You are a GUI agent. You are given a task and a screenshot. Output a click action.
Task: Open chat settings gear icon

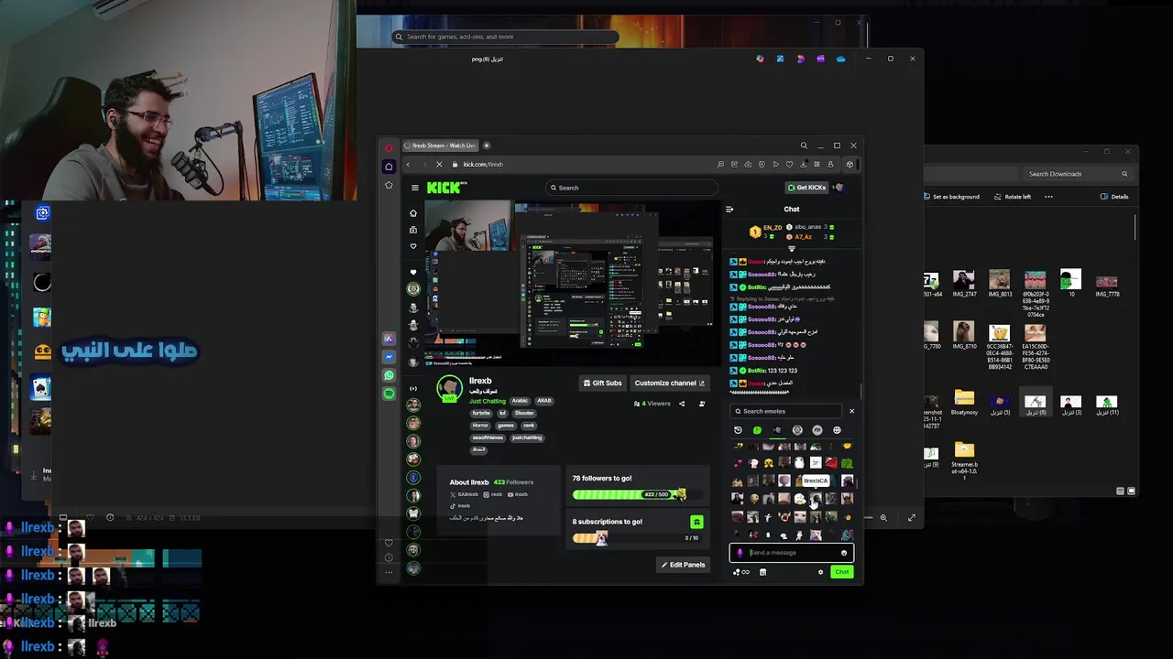tap(820, 572)
